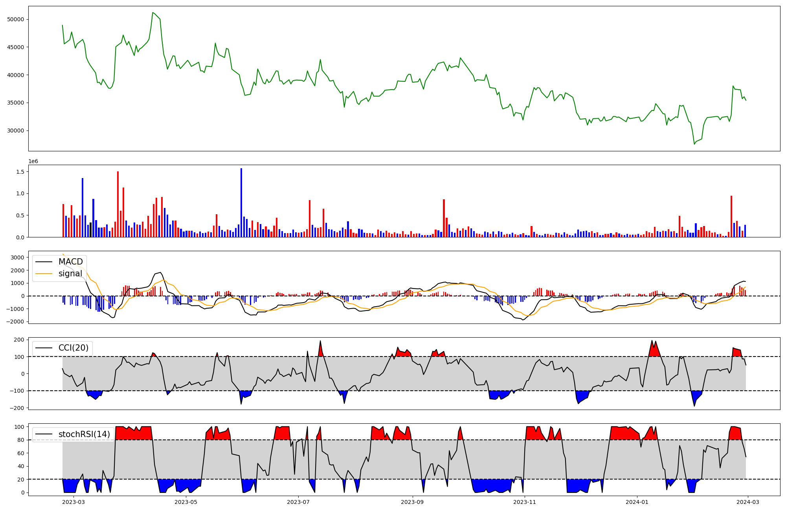Click the 30000 price axis label

16,131
